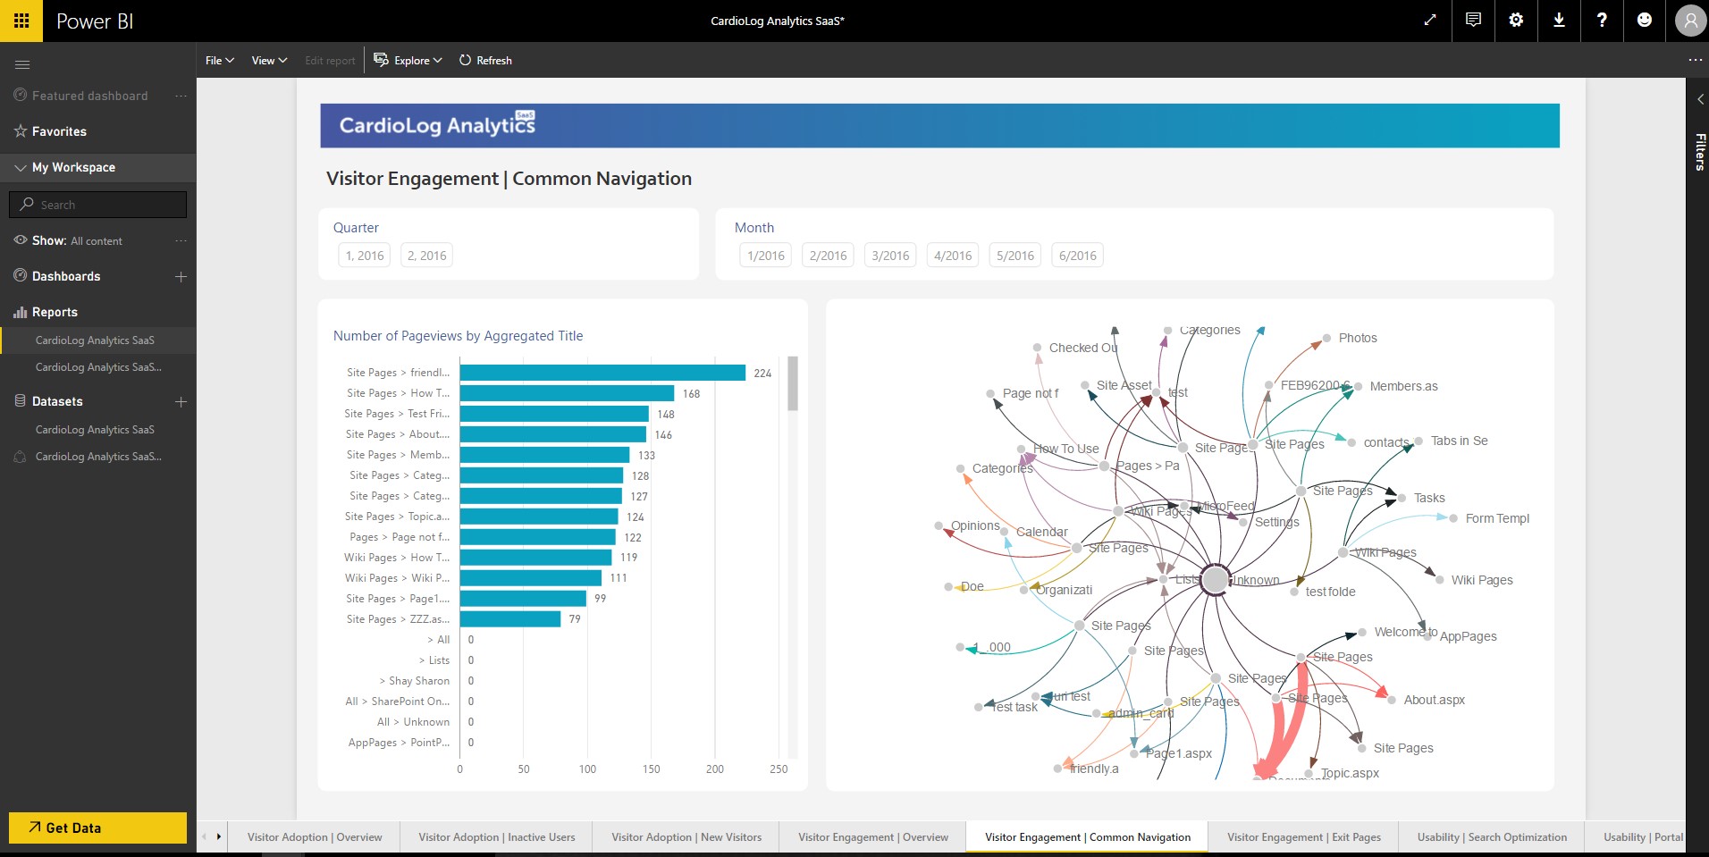1709x857 pixels.
Task: Add a new dataset plus icon
Action: pyautogui.click(x=181, y=401)
